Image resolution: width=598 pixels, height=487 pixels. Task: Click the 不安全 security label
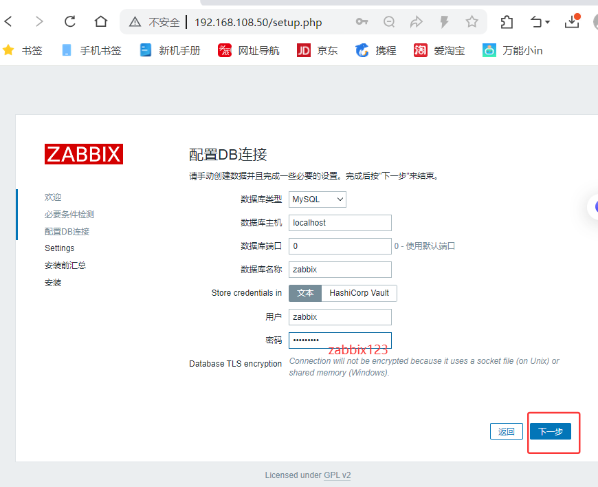point(164,22)
